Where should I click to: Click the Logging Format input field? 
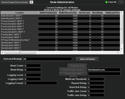point(41,83)
